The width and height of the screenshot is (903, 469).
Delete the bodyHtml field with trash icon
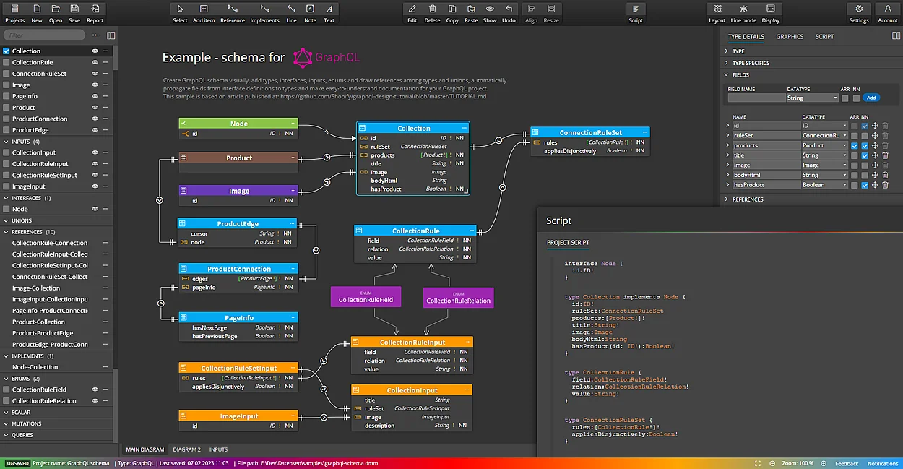pos(885,175)
